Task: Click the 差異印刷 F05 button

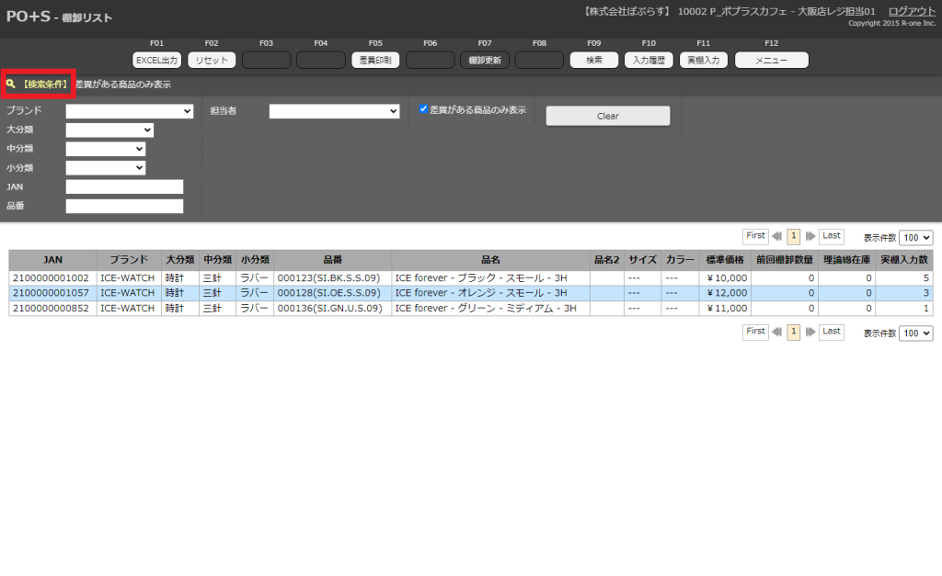Action: coord(375,61)
